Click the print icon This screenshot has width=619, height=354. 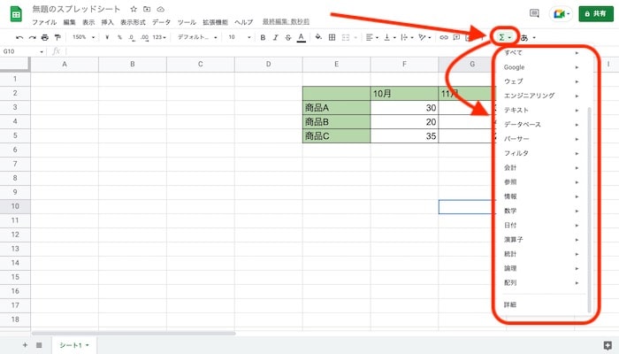pos(45,38)
